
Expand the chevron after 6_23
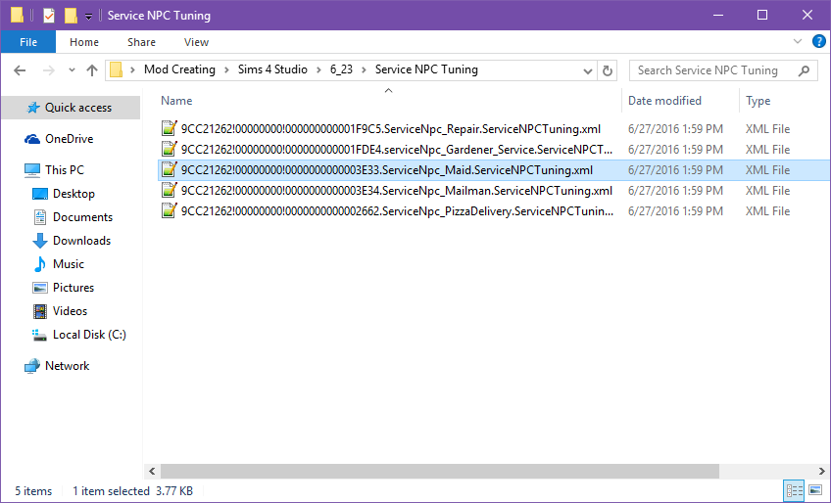pos(364,69)
